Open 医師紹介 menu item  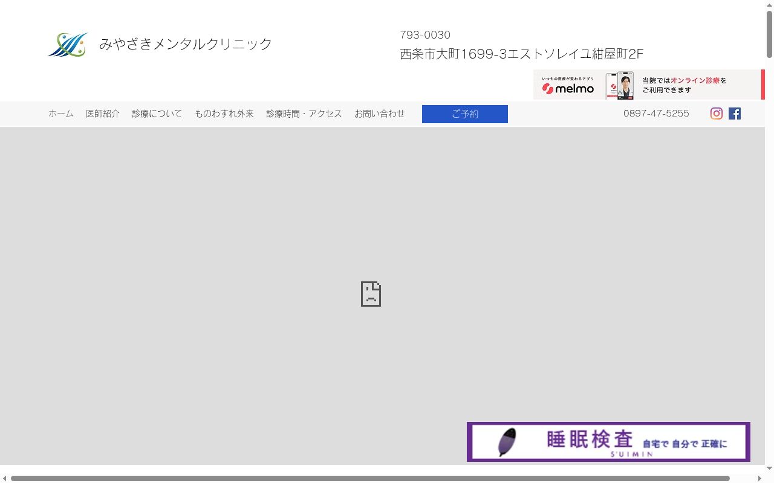[x=103, y=114]
